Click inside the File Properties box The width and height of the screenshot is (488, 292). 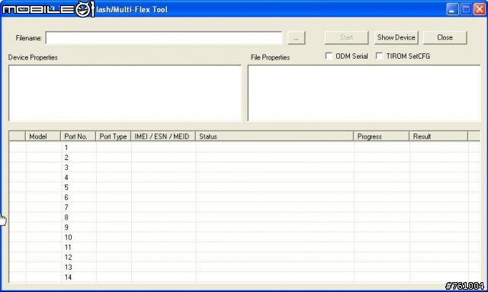[x=364, y=93]
